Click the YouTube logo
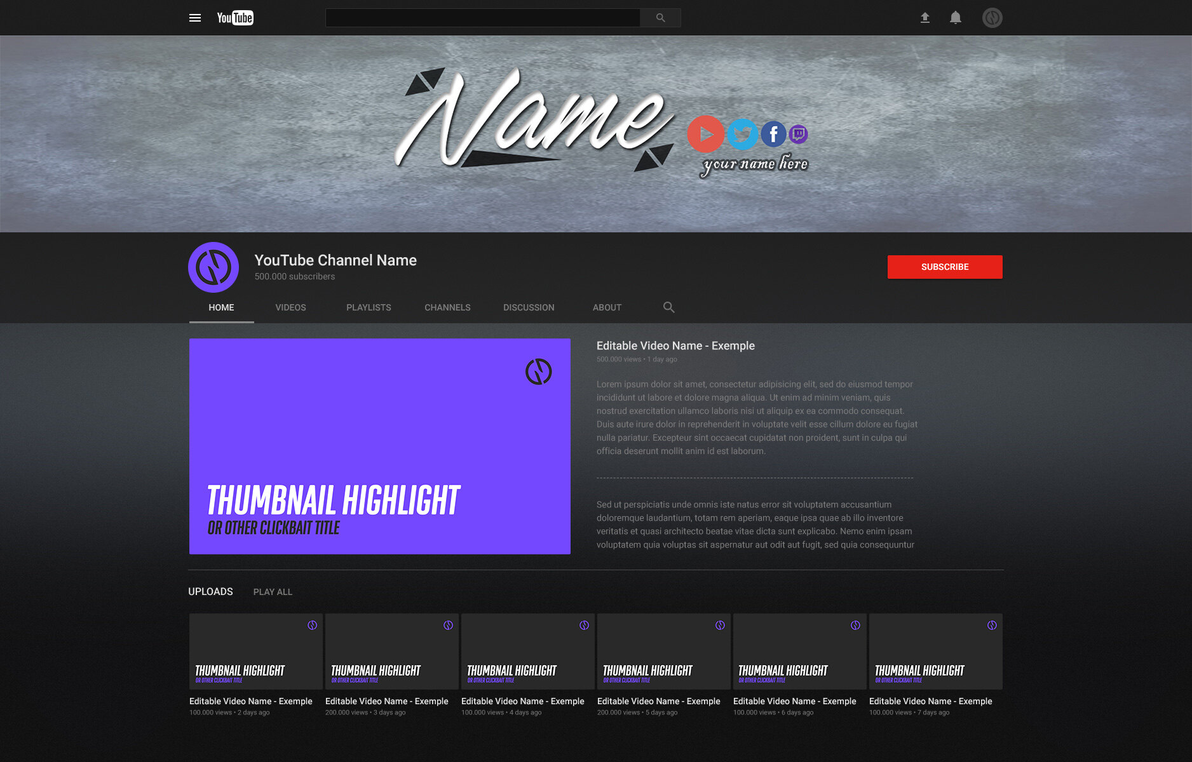This screenshot has height=762, width=1192. tap(235, 18)
